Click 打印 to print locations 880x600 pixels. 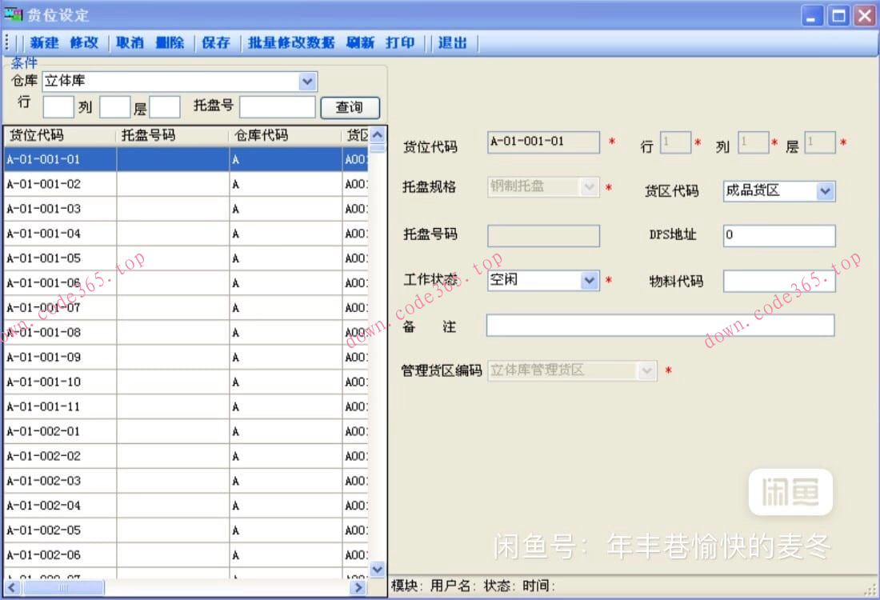coord(400,44)
